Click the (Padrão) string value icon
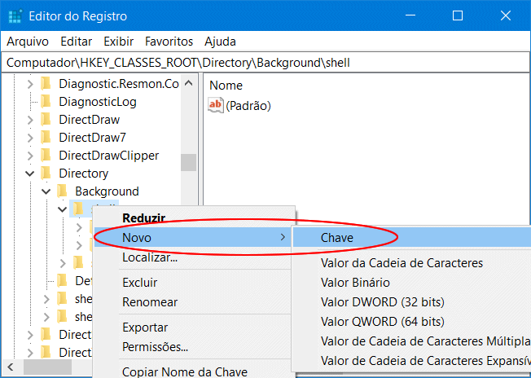The height and width of the screenshot is (378, 531). 216,105
